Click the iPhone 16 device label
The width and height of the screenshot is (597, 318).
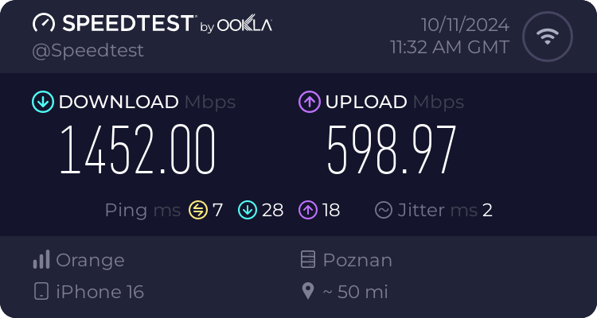(x=99, y=292)
